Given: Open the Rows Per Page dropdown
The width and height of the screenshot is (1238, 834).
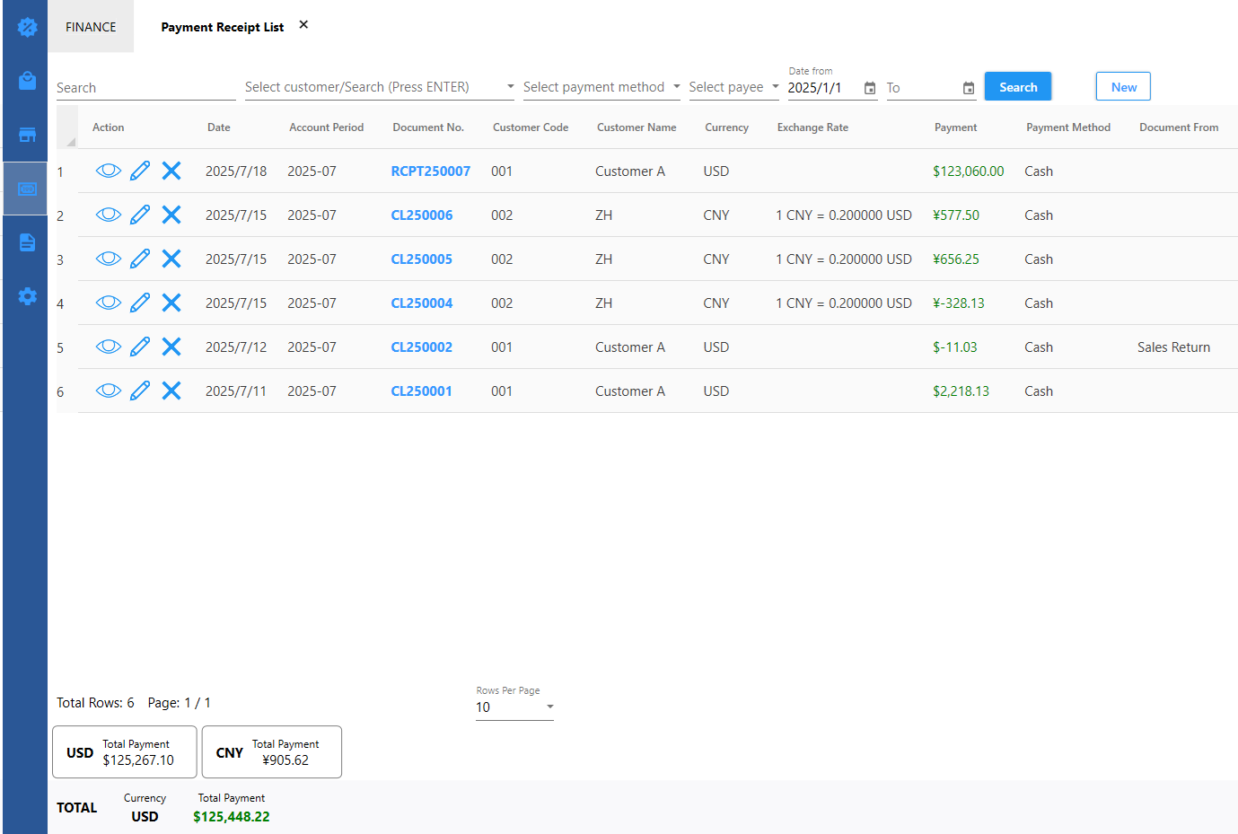Looking at the screenshot, I should click(x=514, y=707).
